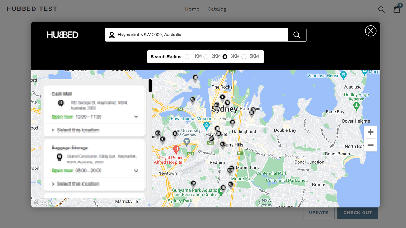Screen dimensions: 406x228
Task: Open the store search icon in page header
Action: coord(382,9)
